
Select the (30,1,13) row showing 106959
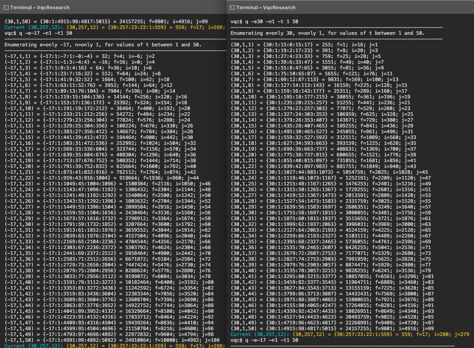pyautogui.click(x=322, y=114)
